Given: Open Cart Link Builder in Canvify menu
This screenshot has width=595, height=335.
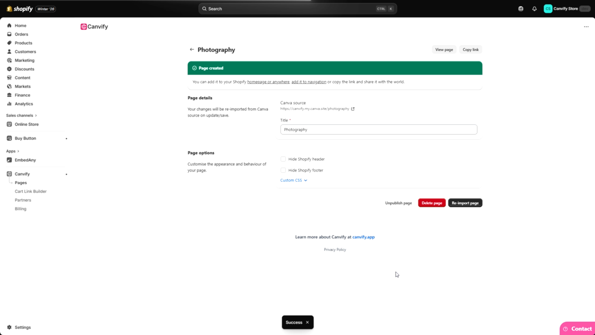Looking at the screenshot, I should tap(31, 192).
